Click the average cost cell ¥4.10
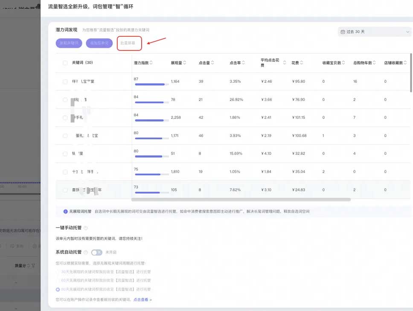Image resolution: width=413 pixels, height=311 pixels. click(x=266, y=154)
